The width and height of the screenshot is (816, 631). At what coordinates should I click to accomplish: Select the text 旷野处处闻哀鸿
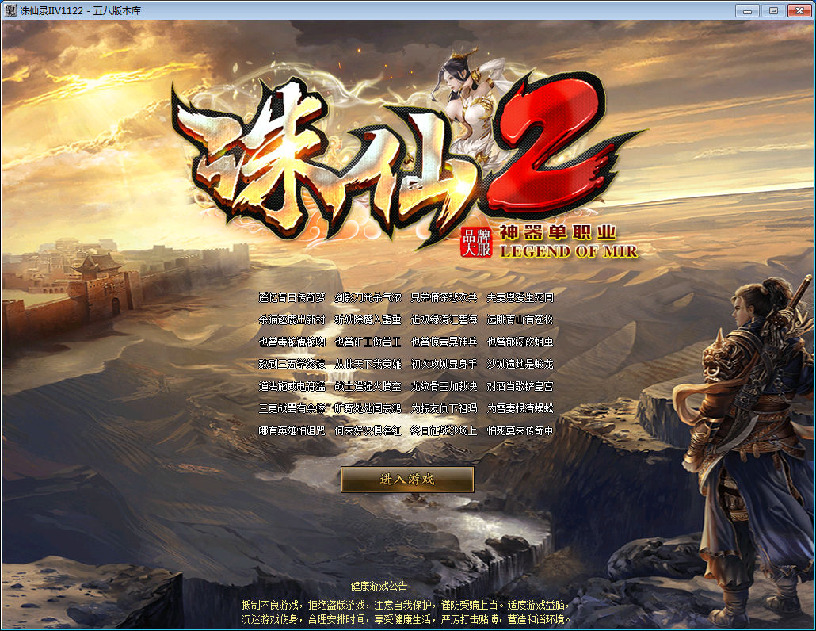[368, 409]
